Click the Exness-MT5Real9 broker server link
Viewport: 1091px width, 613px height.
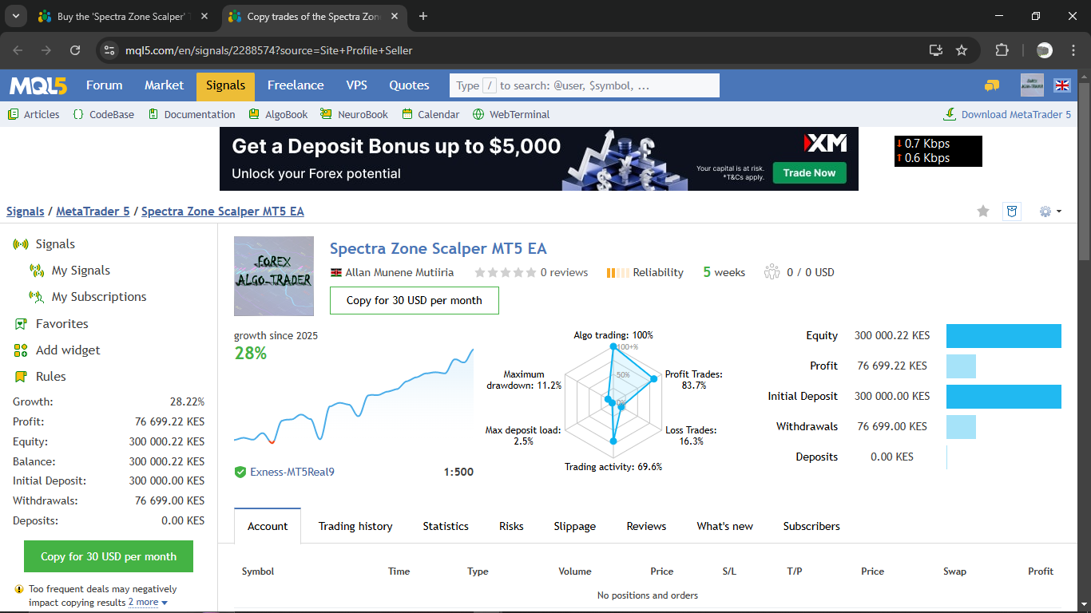click(292, 472)
